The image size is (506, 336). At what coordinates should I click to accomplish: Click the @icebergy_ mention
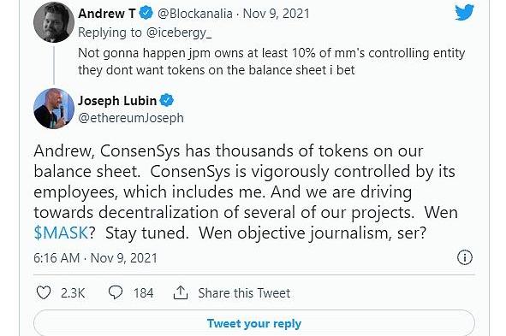tap(179, 32)
